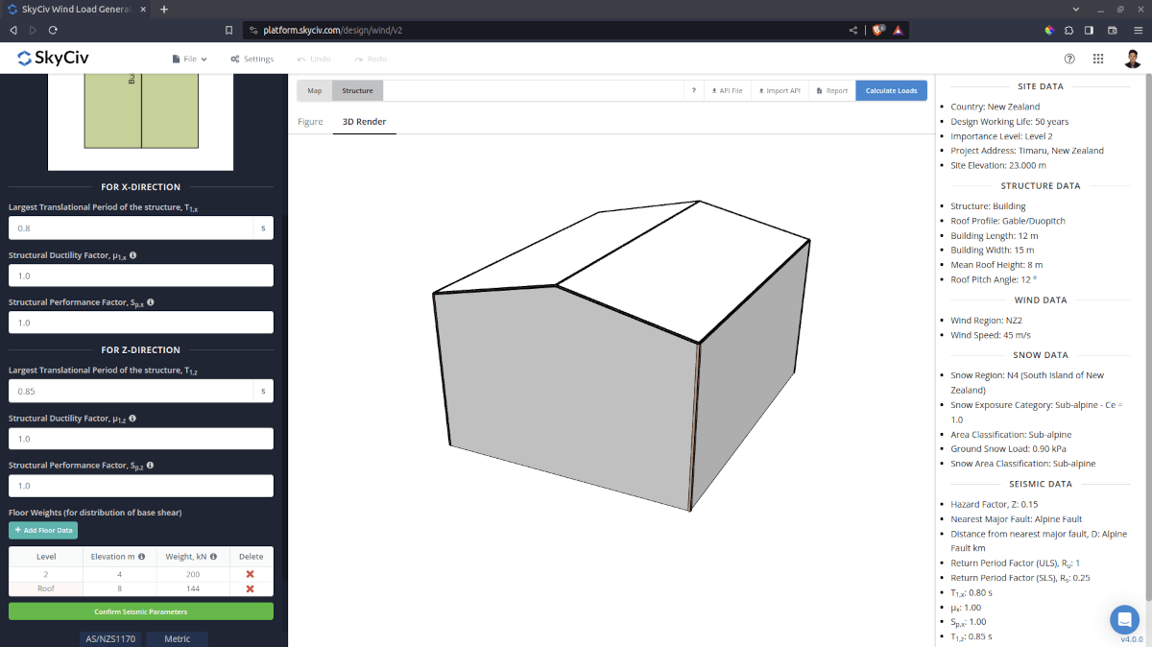Open the chat support bubble

pos(1124,620)
